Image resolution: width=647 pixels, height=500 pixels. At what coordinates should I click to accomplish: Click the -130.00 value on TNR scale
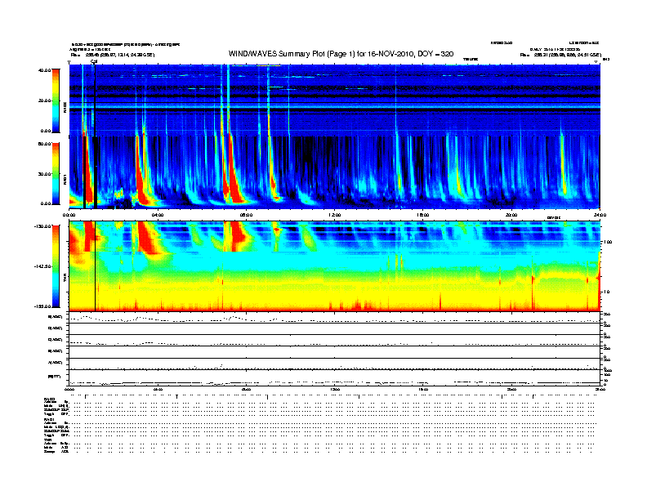click(42, 226)
